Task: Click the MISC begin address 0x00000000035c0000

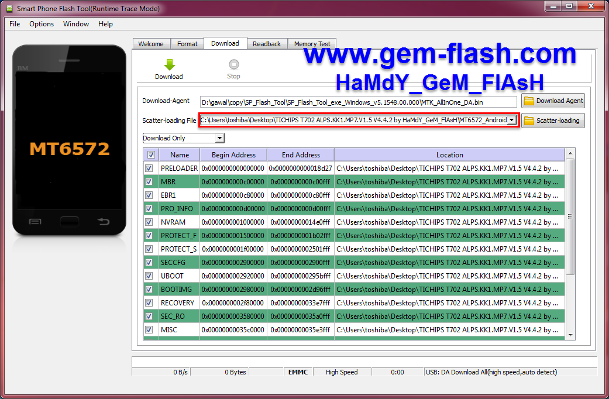Action: tap(233, 330)
